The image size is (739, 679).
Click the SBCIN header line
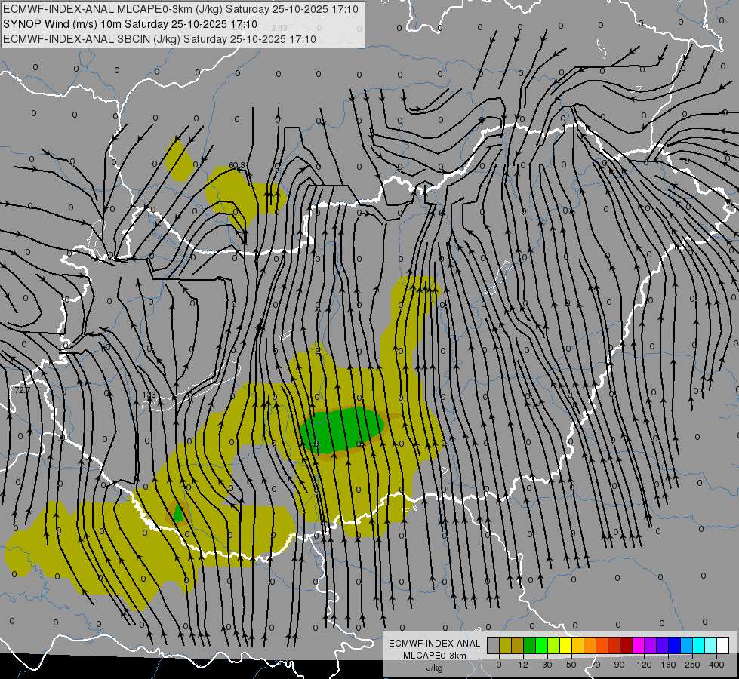point(159,39)
